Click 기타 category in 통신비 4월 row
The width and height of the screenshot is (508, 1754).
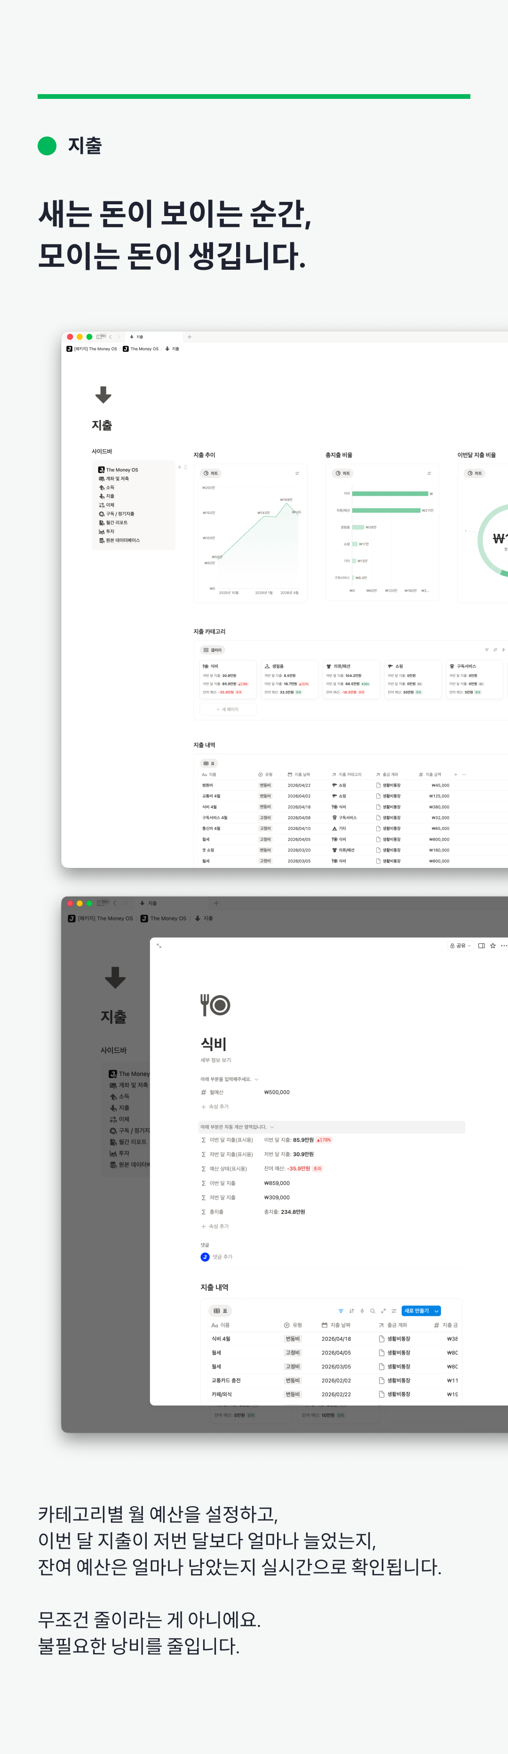point(339,829)
